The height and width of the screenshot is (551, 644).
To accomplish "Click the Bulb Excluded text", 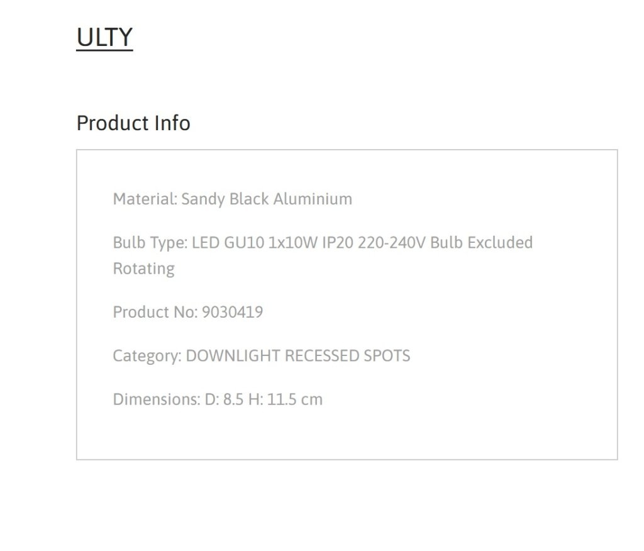I will point(481,243).
